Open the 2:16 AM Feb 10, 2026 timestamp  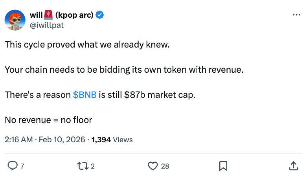tap(44, 140)
